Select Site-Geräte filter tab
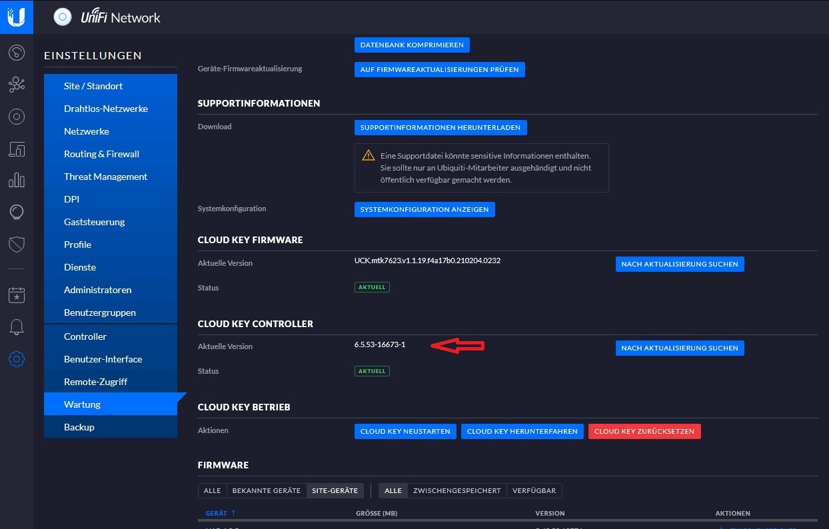 click(335, 490)
